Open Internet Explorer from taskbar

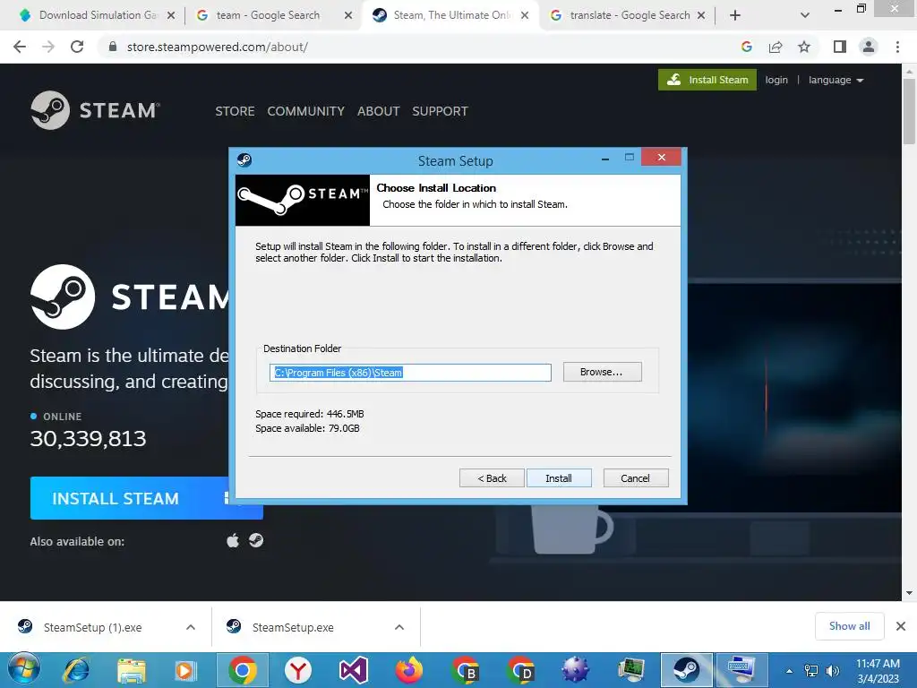(x=77, y=670)
